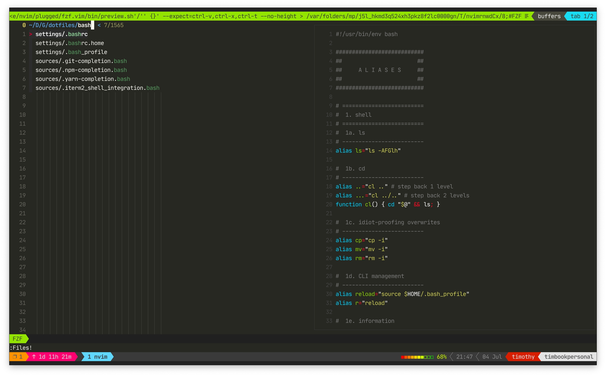Choose sources/.git-completion.bash entry

tap(81, 61)
